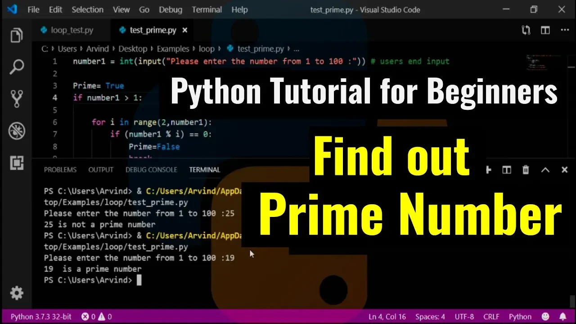Split the editor with the split icon
576x324 pixels.
(x=545, y=30)
